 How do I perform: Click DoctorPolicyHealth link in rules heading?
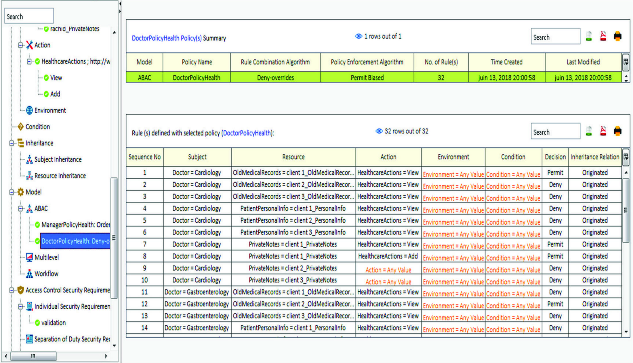click(247, 133)
